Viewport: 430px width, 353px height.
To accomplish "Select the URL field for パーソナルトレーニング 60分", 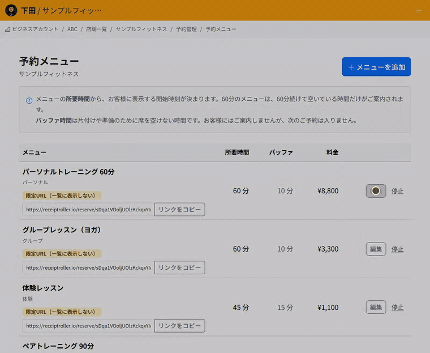I will coord(88,210).
